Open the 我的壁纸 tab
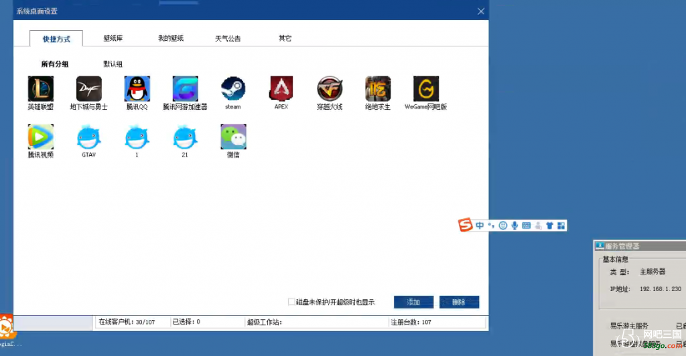Image resolution: width=686 pixels, height=356 pixels. point(171,38)
